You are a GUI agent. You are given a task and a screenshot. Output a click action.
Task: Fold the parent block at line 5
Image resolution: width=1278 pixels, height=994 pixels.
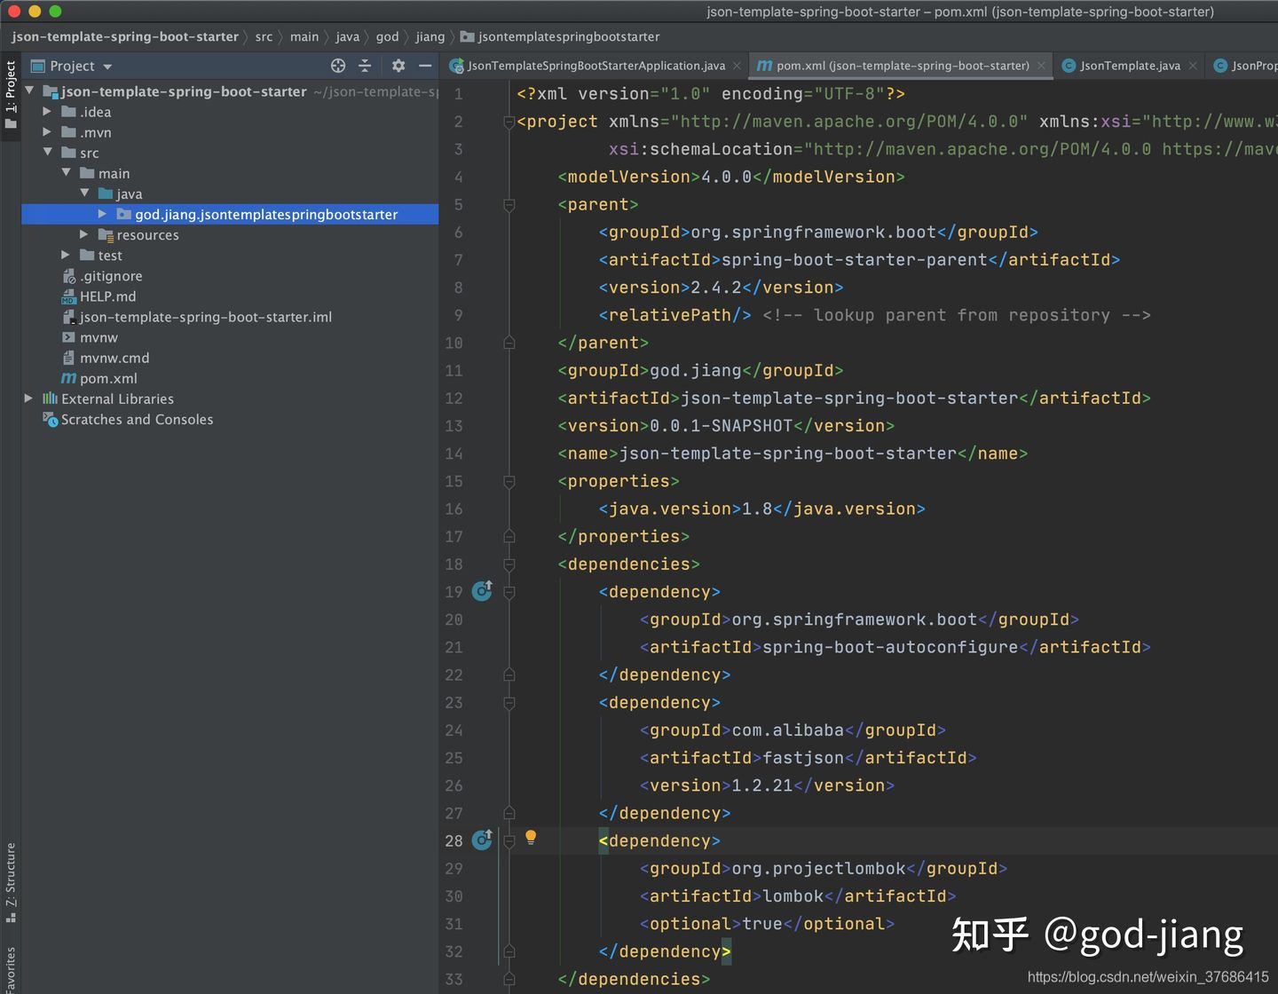(x=509, y=205)
